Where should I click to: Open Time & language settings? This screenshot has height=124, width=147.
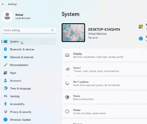(x=29, y=88)
